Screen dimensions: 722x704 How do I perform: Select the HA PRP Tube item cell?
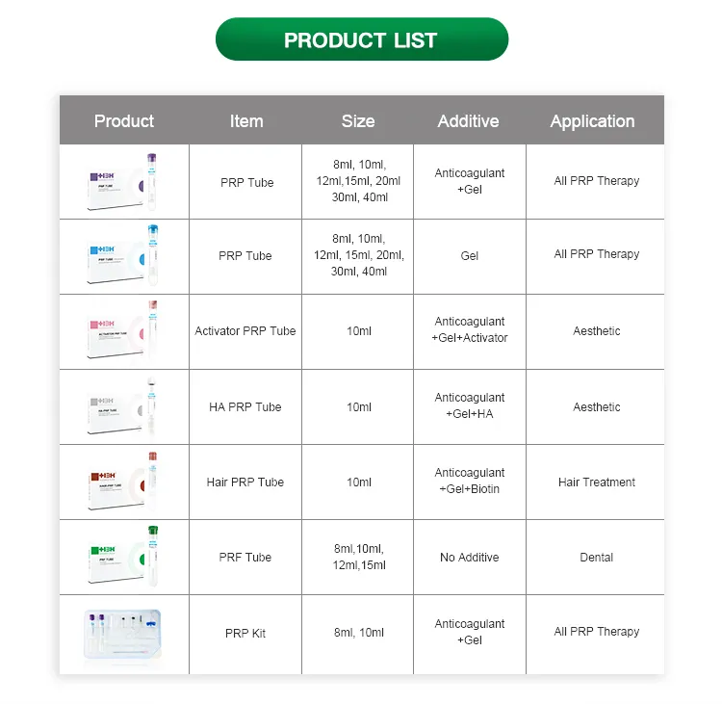click(x=245, y=406)
